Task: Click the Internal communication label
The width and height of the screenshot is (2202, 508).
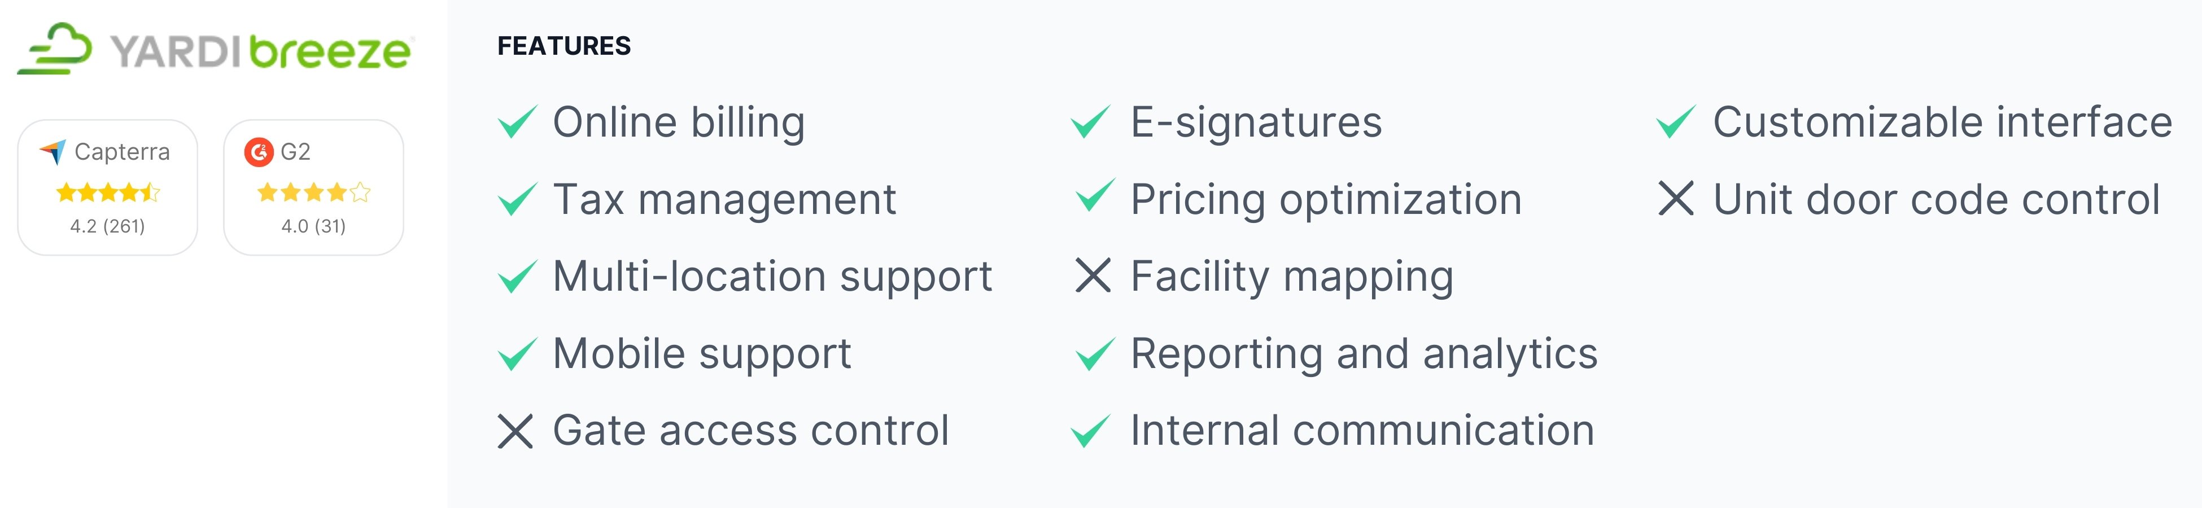Action: [x=1362, y=430]
